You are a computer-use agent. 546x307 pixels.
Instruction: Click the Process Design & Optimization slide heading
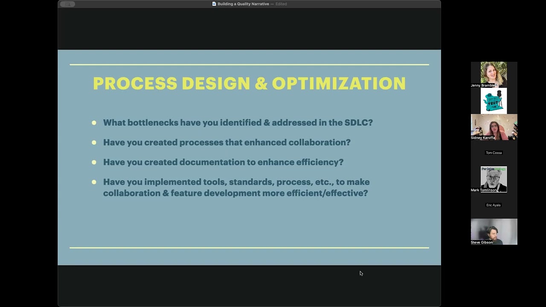[249, 84]
